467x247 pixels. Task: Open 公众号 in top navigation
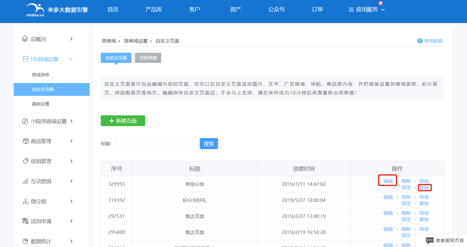(x=276, y=10)
